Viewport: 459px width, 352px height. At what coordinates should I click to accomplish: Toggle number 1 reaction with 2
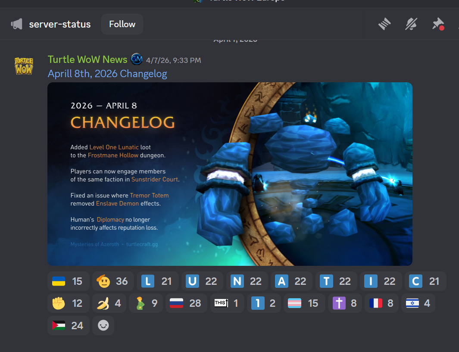pyautogui.click(x=264, y=303)
